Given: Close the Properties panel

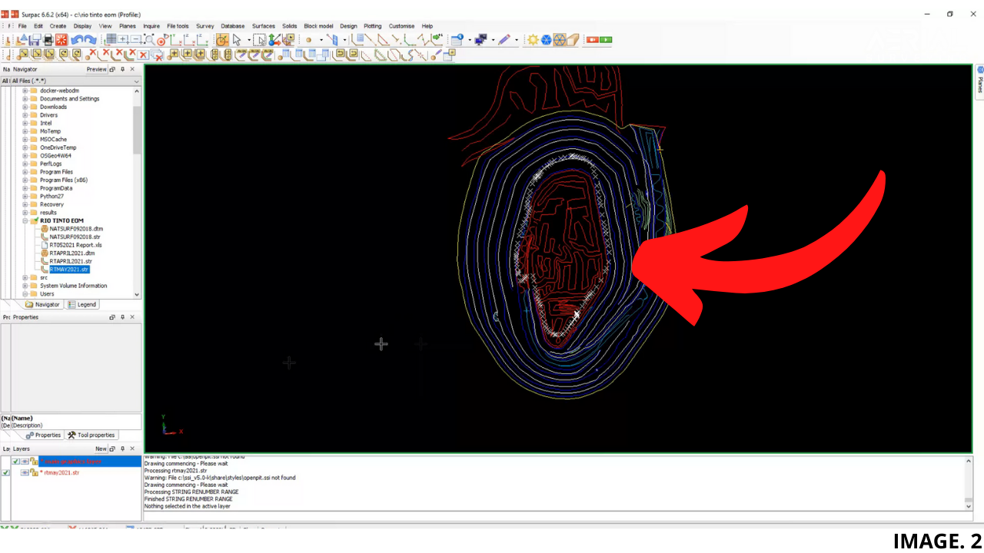Looking at the screenshot, I should coord(132,317).
